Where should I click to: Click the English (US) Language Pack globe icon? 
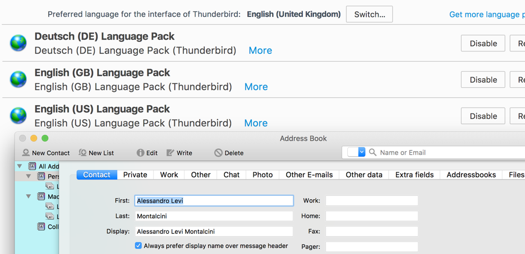coord(19,116)
